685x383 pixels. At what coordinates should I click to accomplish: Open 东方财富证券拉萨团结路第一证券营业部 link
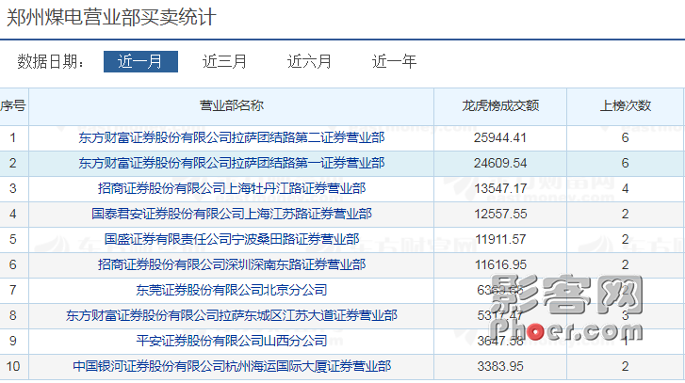232,163
